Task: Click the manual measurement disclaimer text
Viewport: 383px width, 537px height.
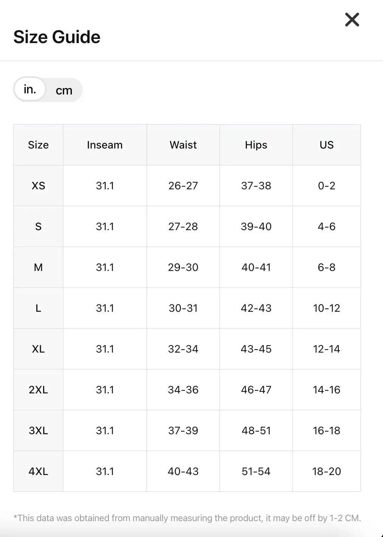Action: (187, 518)
